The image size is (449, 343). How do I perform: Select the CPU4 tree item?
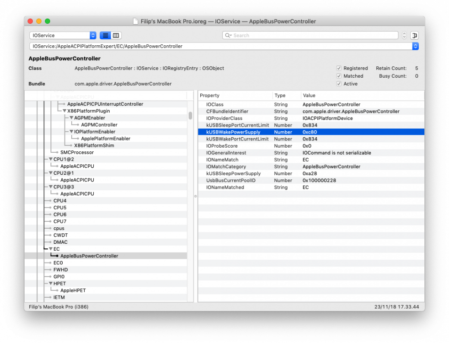tap(60, 201)
